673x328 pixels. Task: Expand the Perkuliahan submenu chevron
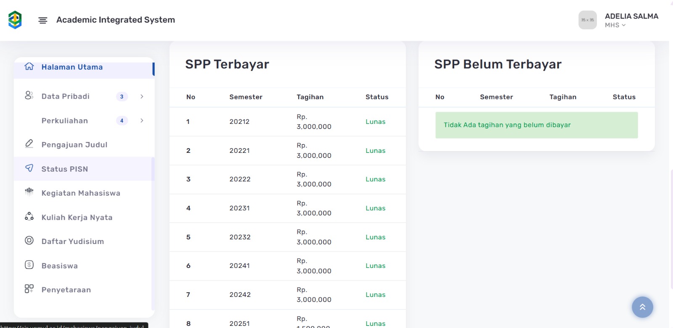point(142,121)
